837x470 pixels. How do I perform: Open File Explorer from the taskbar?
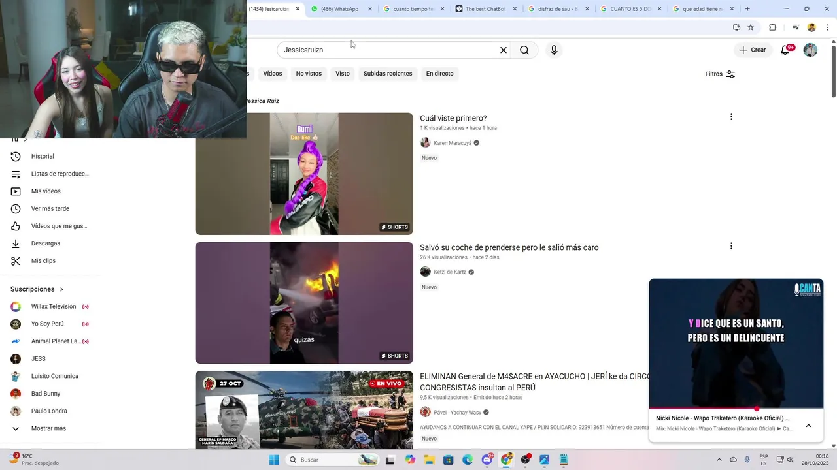tap(429, 460)
